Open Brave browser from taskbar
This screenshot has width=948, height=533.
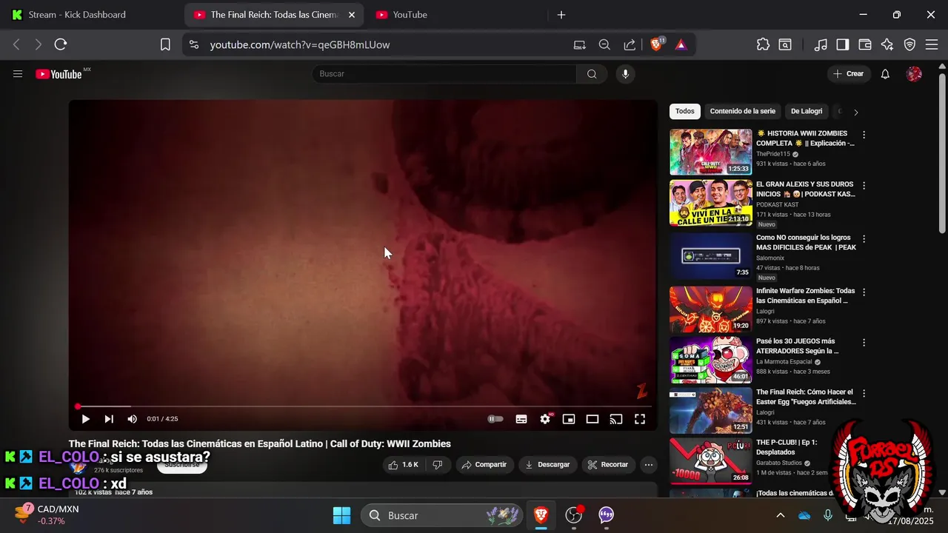(x=541, y=515)
